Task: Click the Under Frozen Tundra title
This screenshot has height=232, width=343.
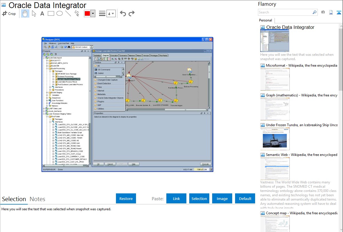Action: [x=302, y=125]
